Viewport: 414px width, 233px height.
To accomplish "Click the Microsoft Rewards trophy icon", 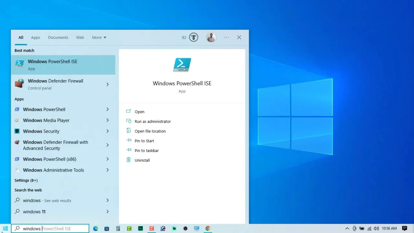I will [193, 38].
